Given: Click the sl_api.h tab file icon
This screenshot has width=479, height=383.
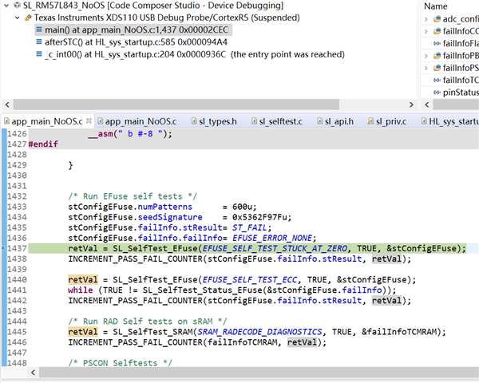Looking at the screenshot, I should point(320,121).
